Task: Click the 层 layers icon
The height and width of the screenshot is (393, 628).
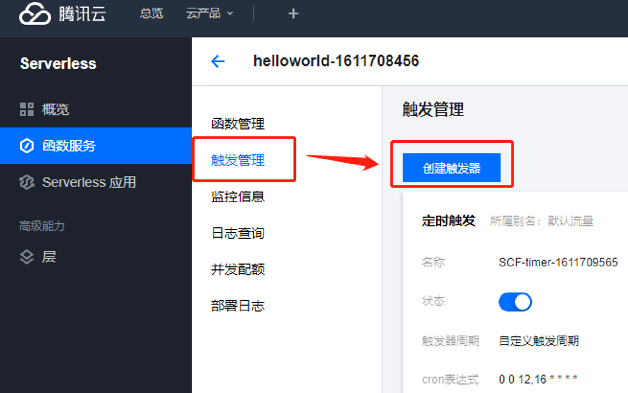Action: coord(27,257)
